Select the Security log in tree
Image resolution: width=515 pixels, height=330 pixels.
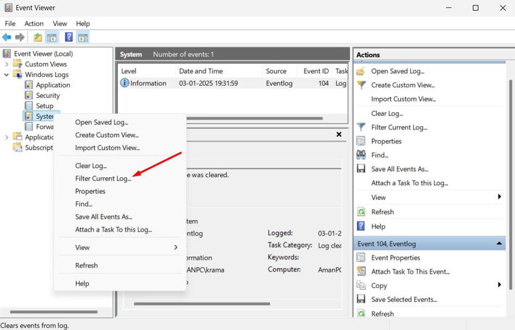pos(48,95)
